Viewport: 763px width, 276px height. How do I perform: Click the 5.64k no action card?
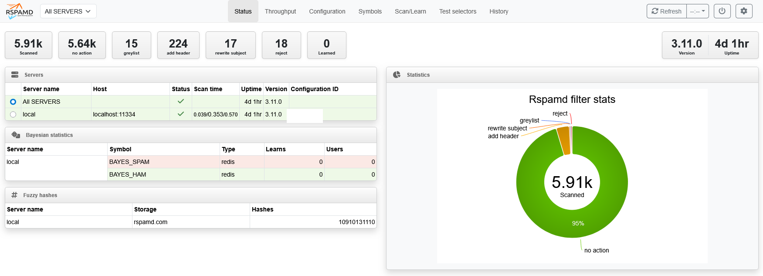pos(82,45)
